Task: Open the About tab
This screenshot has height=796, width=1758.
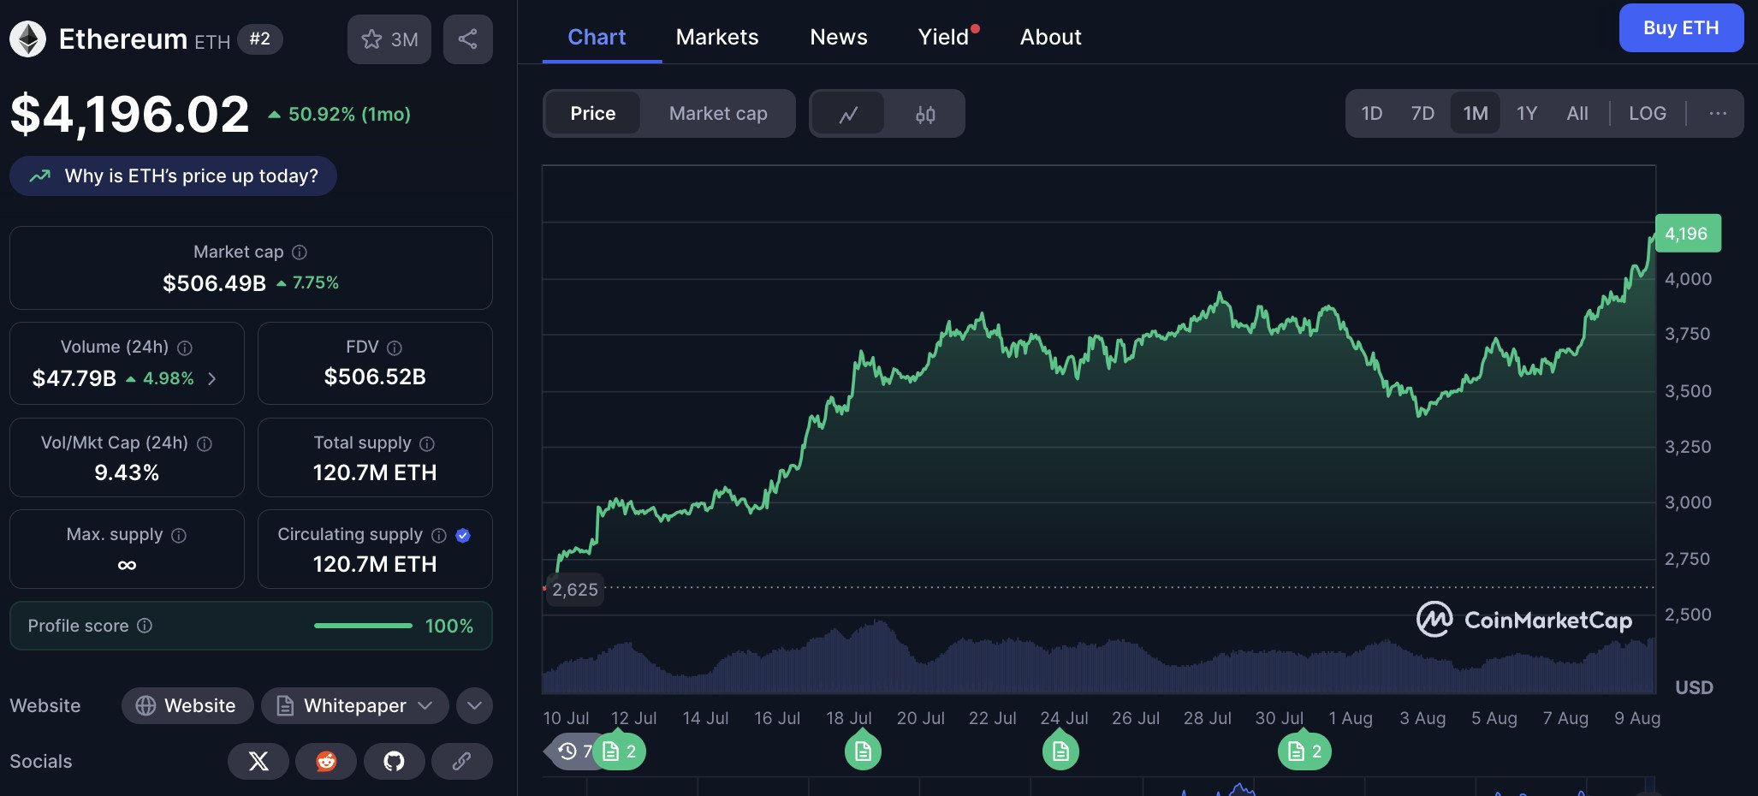Action: 1050,37
